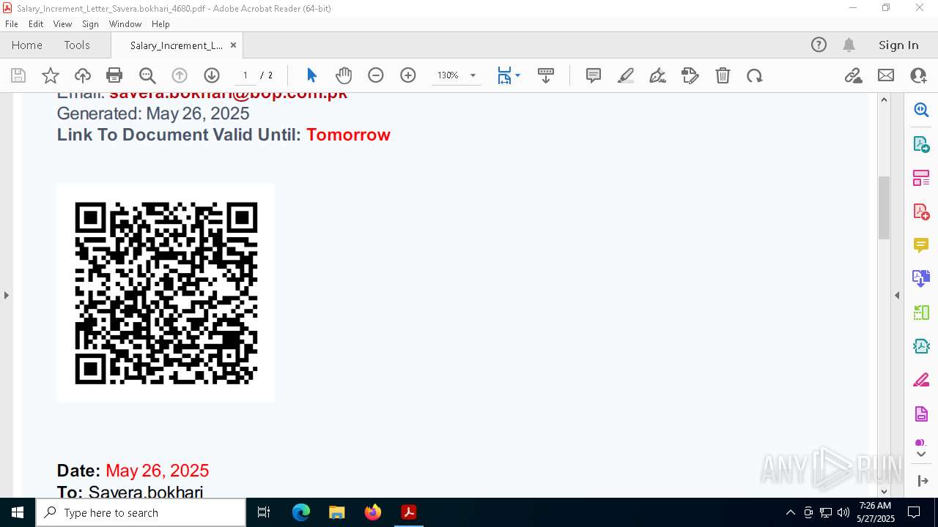Click the zoom percentage field showing 130%
The width and height of the screenshot is (938, 527).
[448, 75]
